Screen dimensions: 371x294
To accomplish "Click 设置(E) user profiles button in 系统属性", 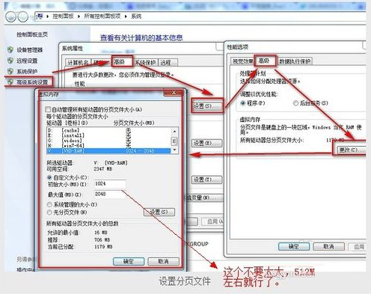I will (x=206, y=143).
